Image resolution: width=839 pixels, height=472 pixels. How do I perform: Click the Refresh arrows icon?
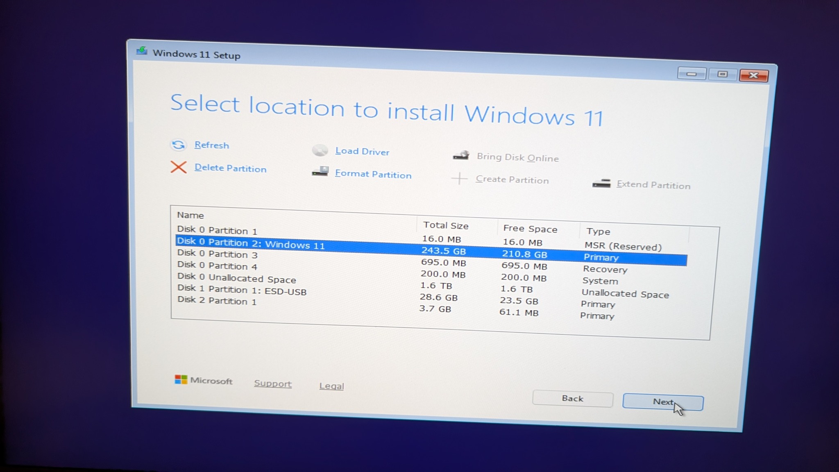(178, 145)
